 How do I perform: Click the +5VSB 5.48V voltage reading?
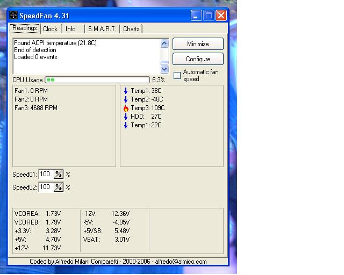106,231
